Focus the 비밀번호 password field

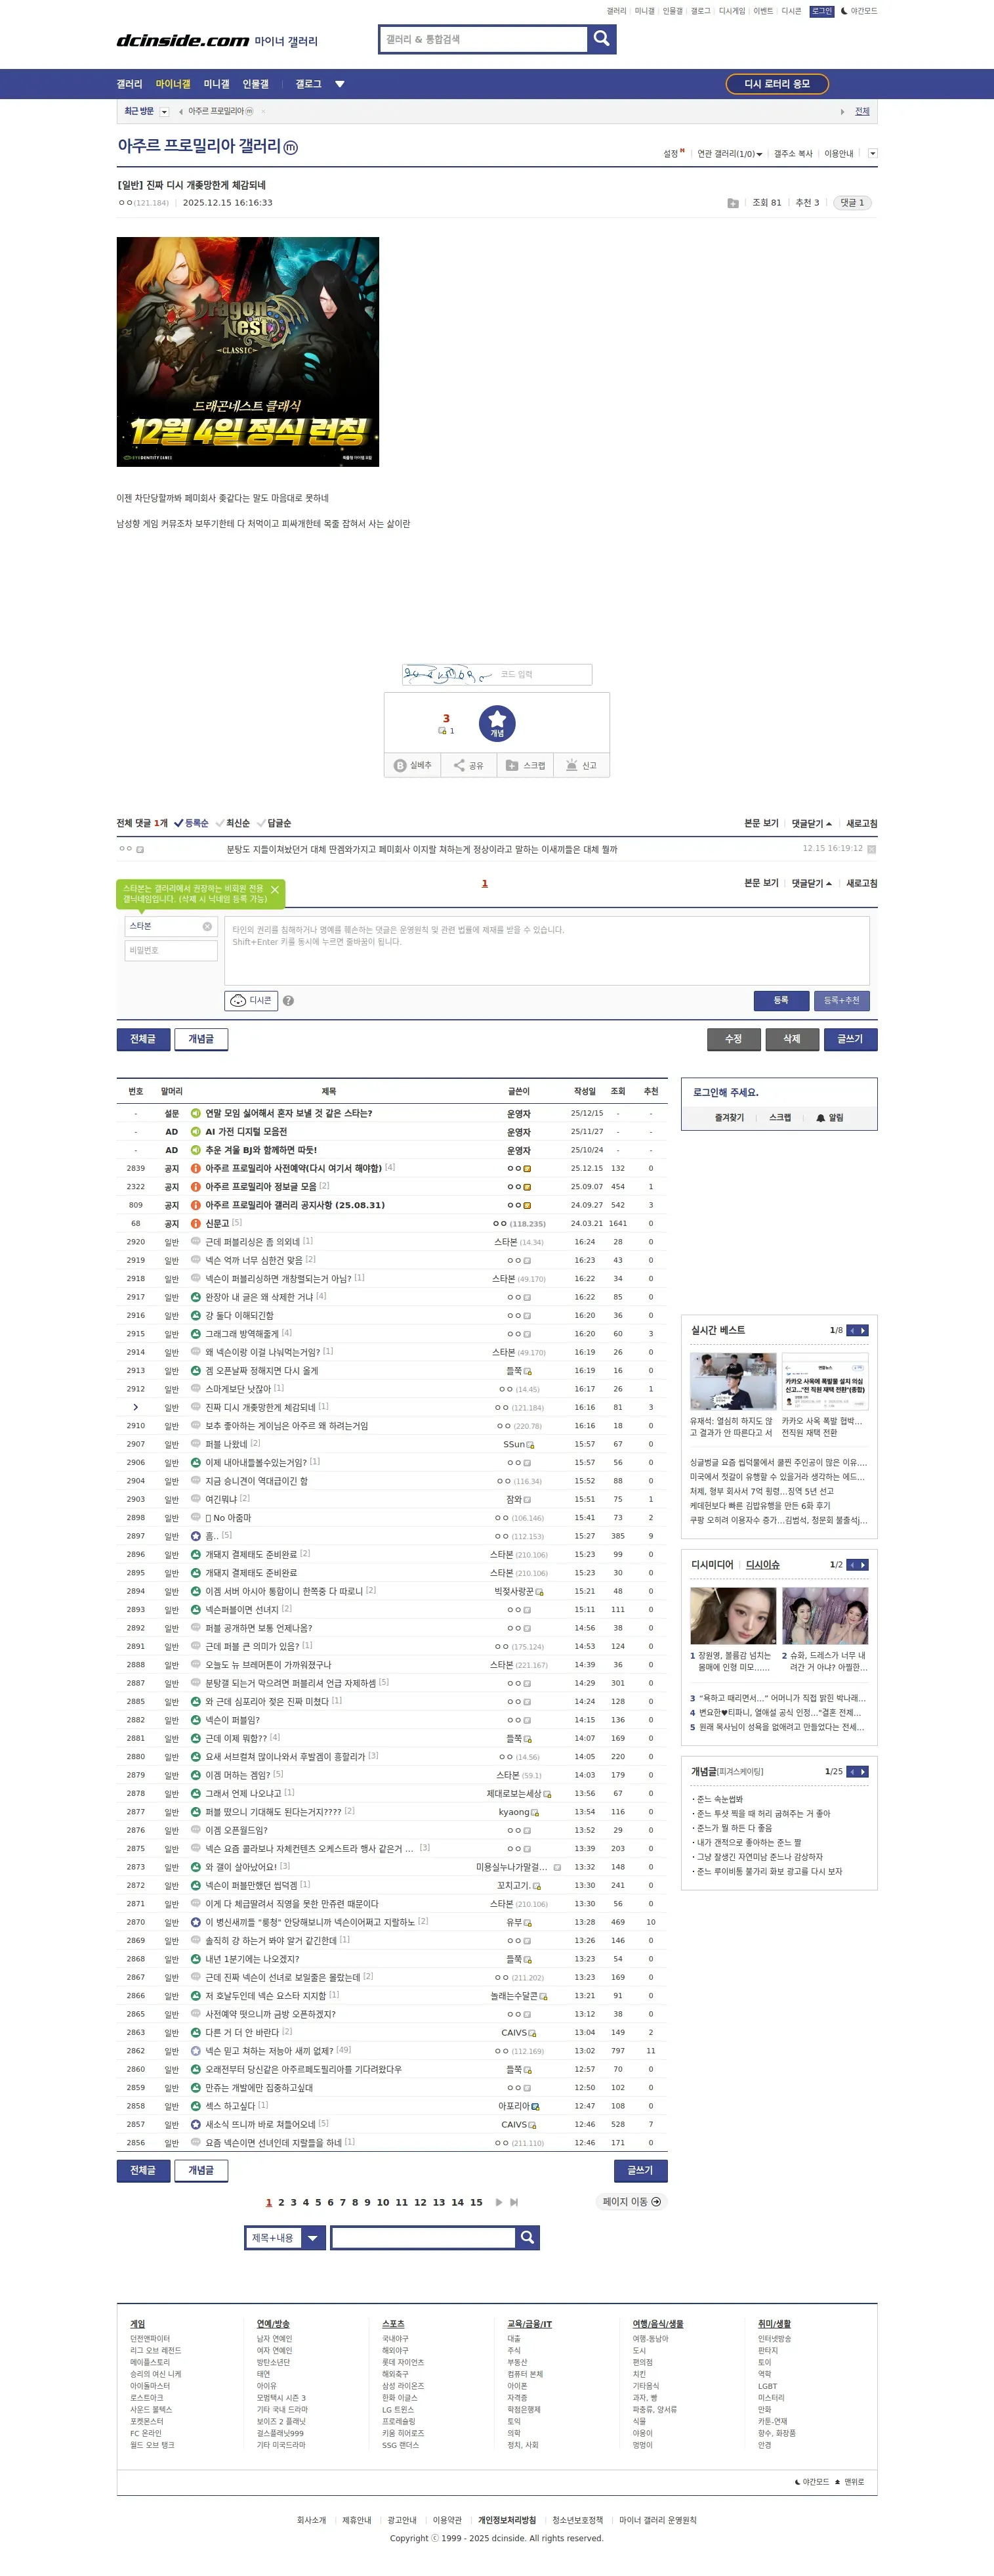171,950
